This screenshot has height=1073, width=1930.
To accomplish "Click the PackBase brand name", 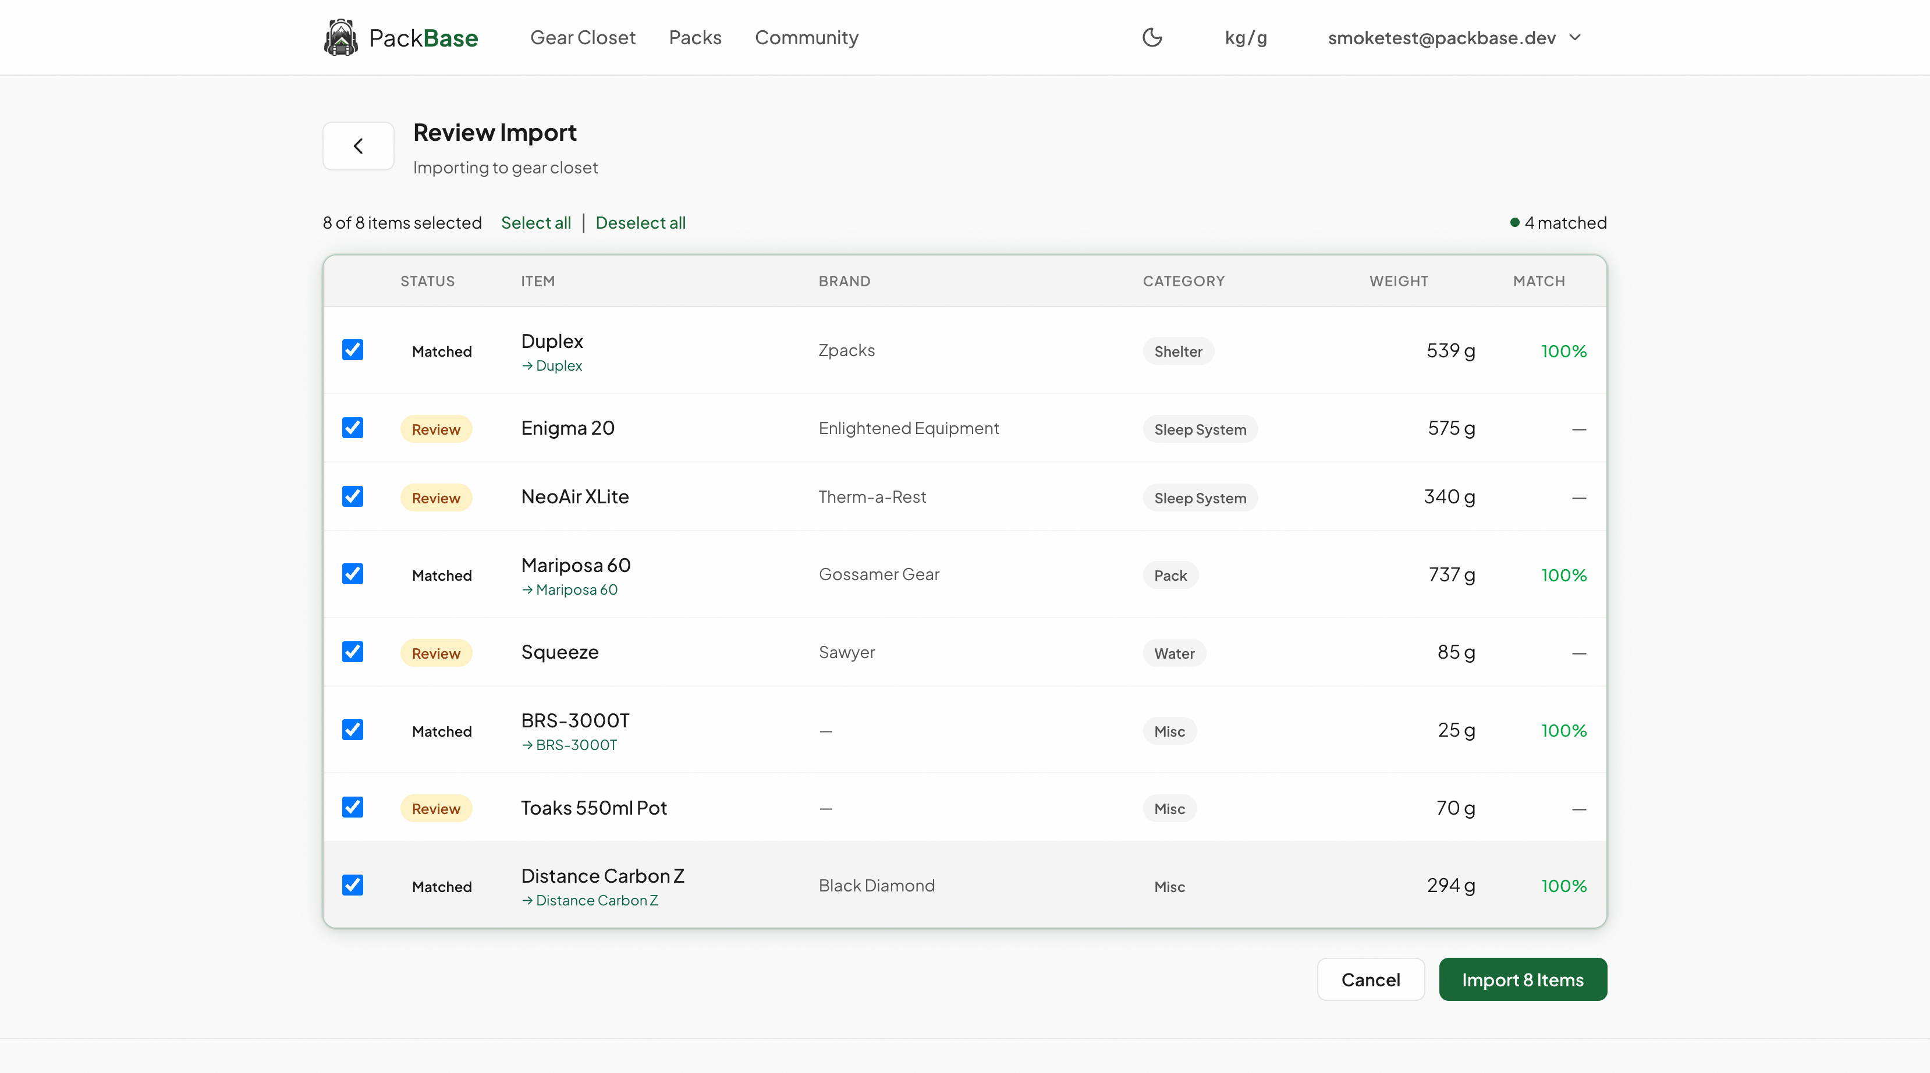I will click(423, 37).
